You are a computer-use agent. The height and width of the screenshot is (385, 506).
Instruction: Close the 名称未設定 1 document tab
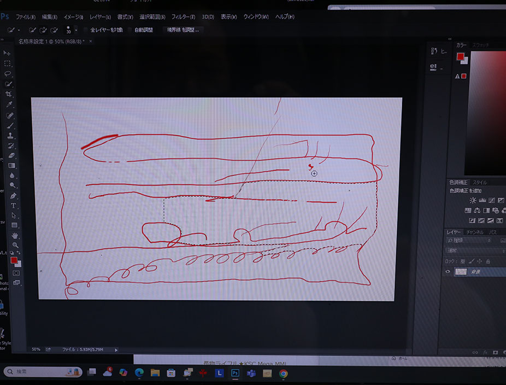(91, 42)
